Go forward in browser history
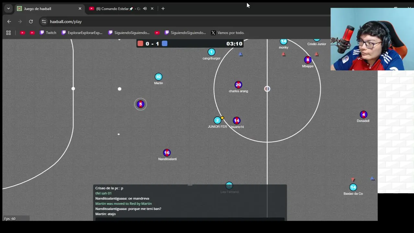The width and height of the screenshot is (414, 233). [20, 22]
